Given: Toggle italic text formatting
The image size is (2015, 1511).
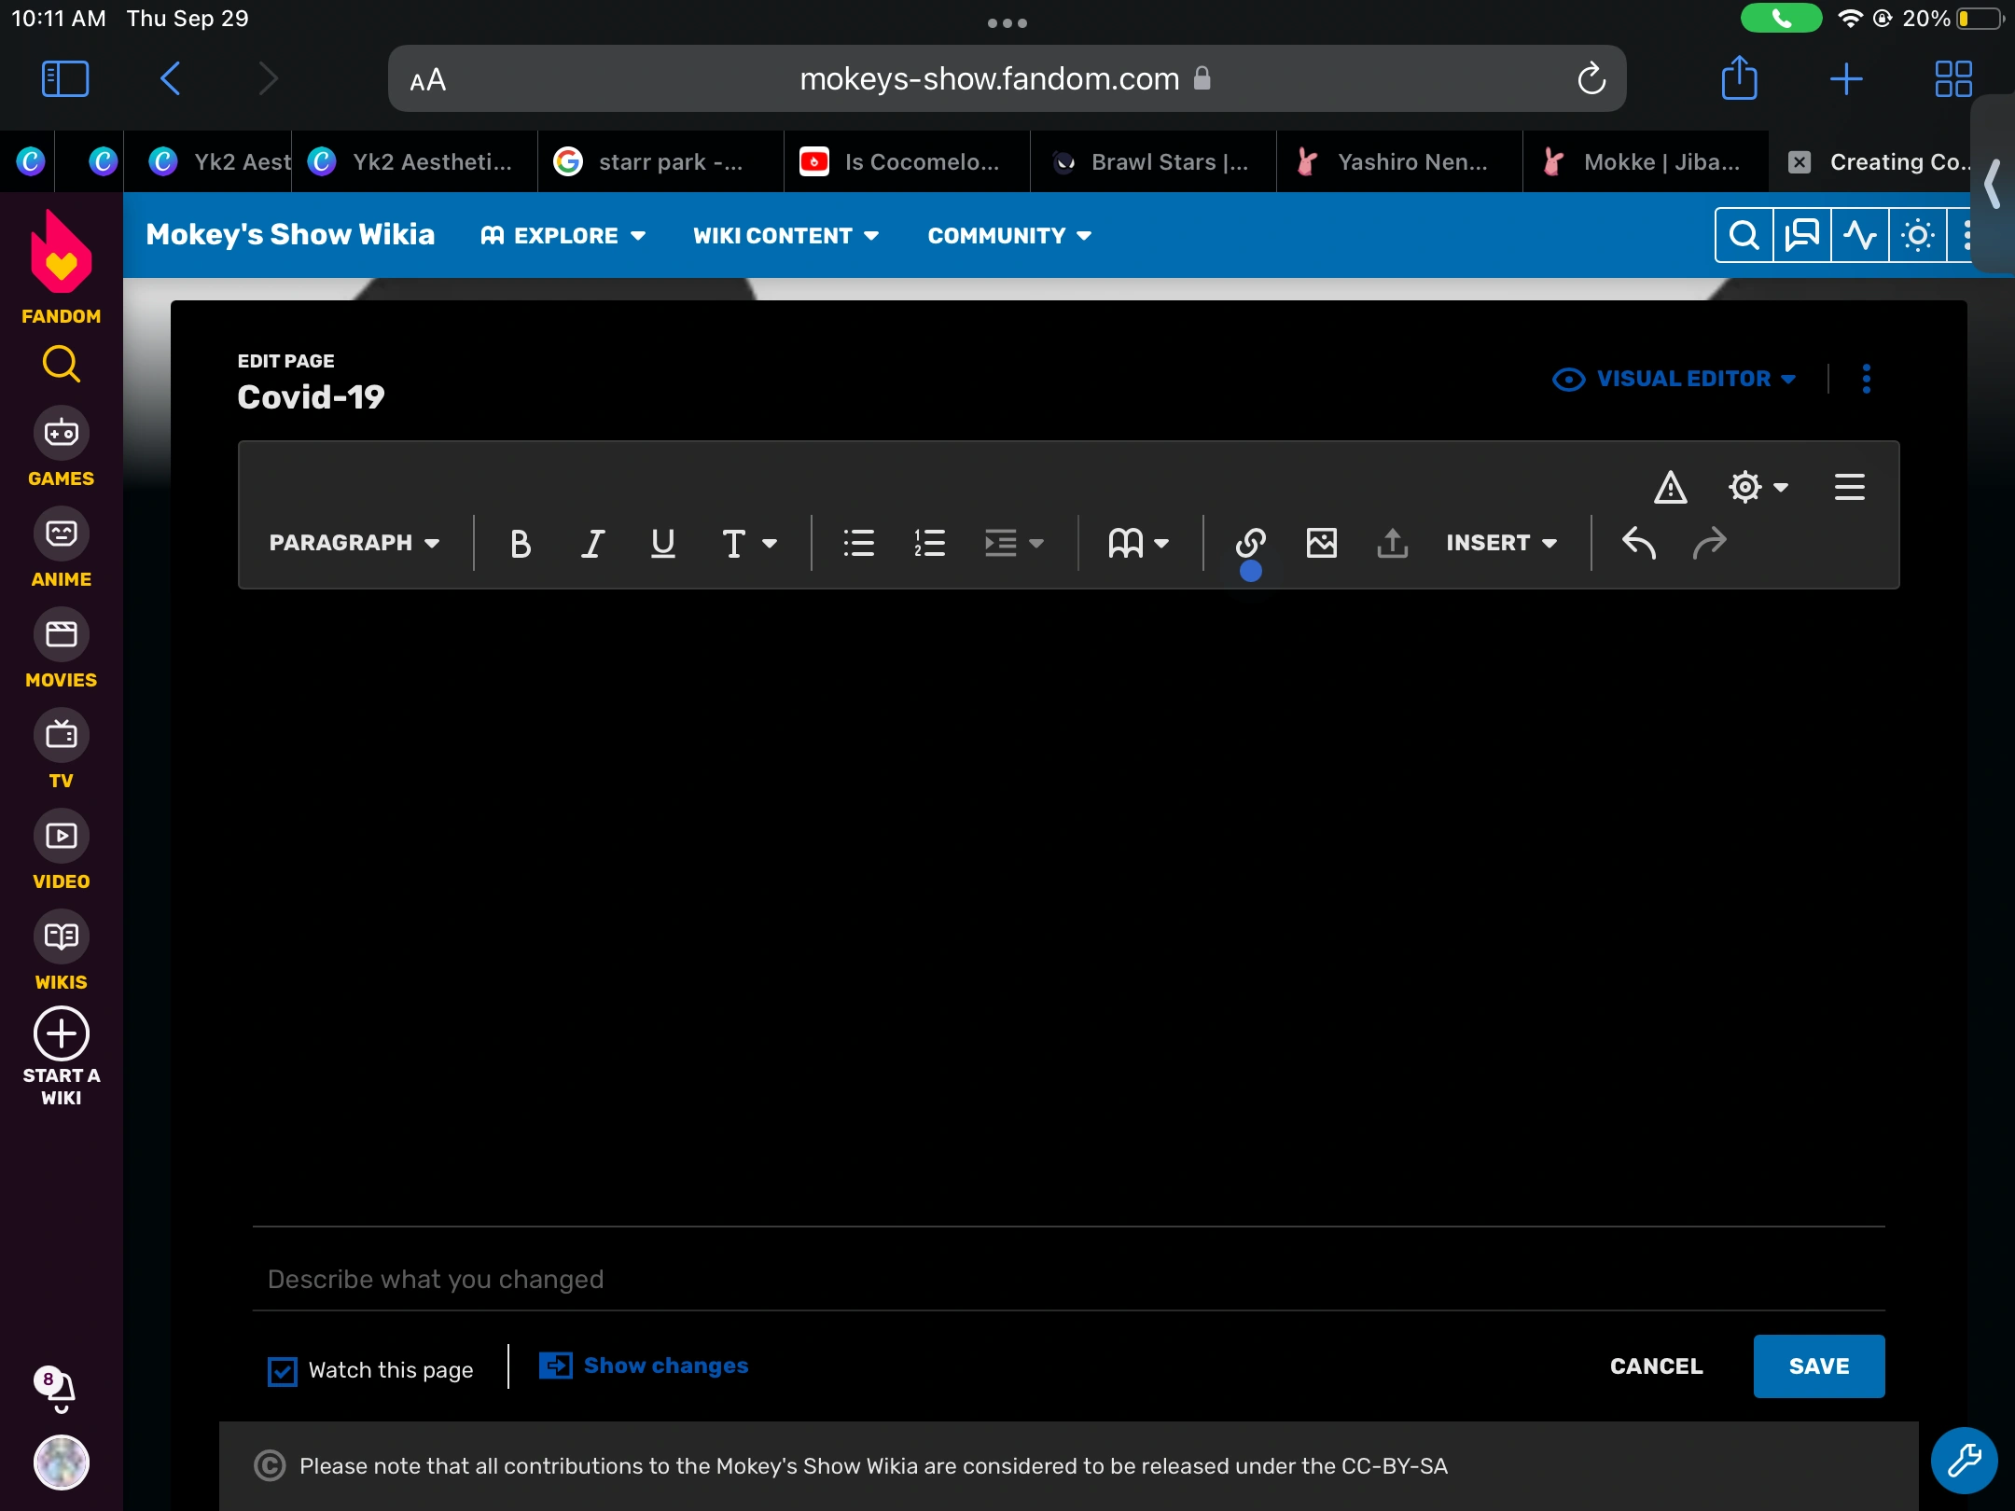Looking at the screenshot, I should click(x=592, y=543).
